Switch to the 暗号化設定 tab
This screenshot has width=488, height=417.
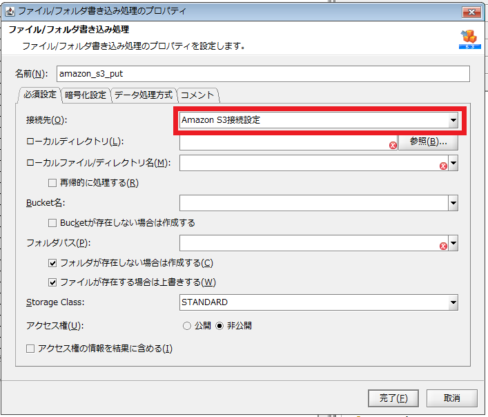tap(86, 95)
